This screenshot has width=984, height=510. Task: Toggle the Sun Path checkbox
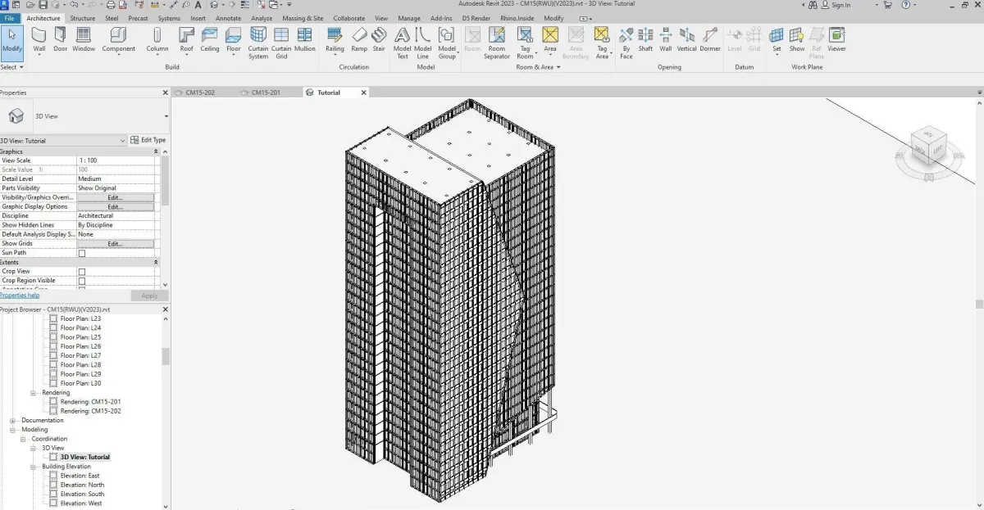[x=81, y=253]
